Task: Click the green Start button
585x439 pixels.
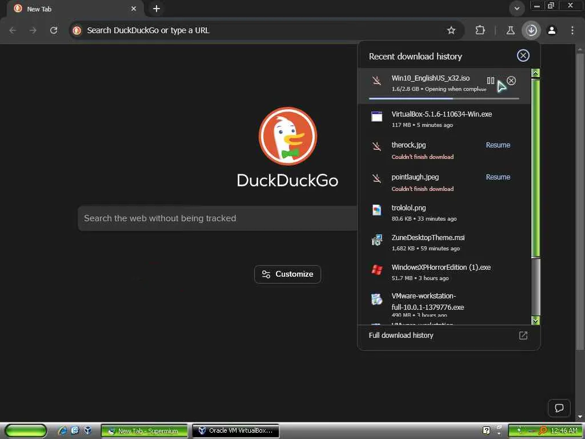Action: (26, 431)
